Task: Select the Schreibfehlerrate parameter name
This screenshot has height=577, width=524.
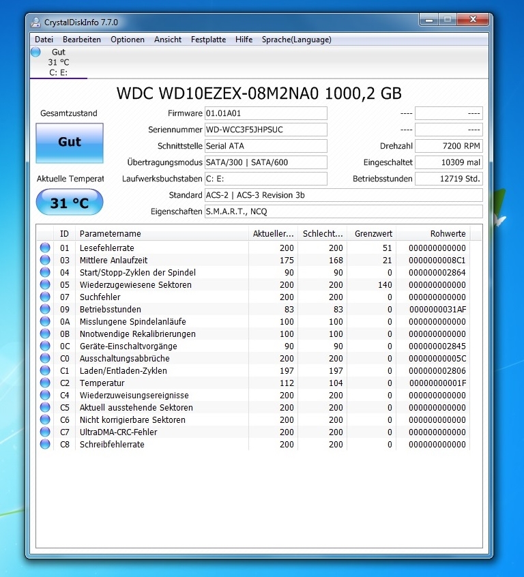Action: tap(112, 445)
